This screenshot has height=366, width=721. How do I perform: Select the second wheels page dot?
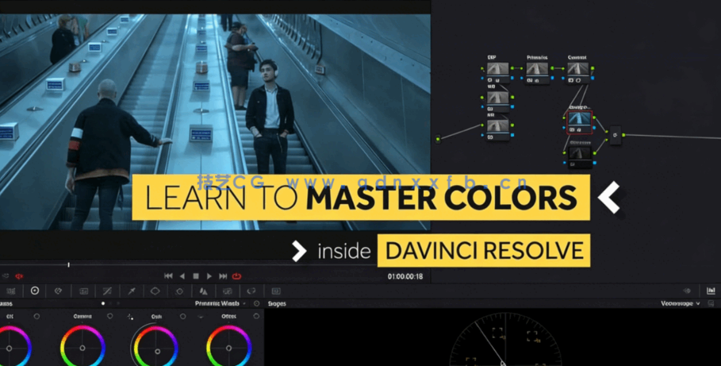111,303
